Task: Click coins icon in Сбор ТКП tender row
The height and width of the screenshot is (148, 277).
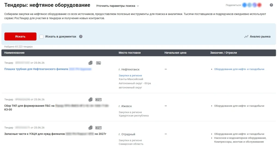Action: tap(90, 100)
